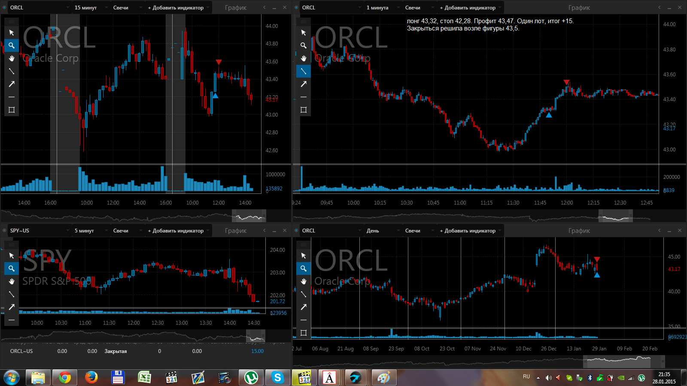This screenshot has height=386, width=687.
Task: Click navigator range slider under ORCL 15-minute chart
Action: point(249,216)
